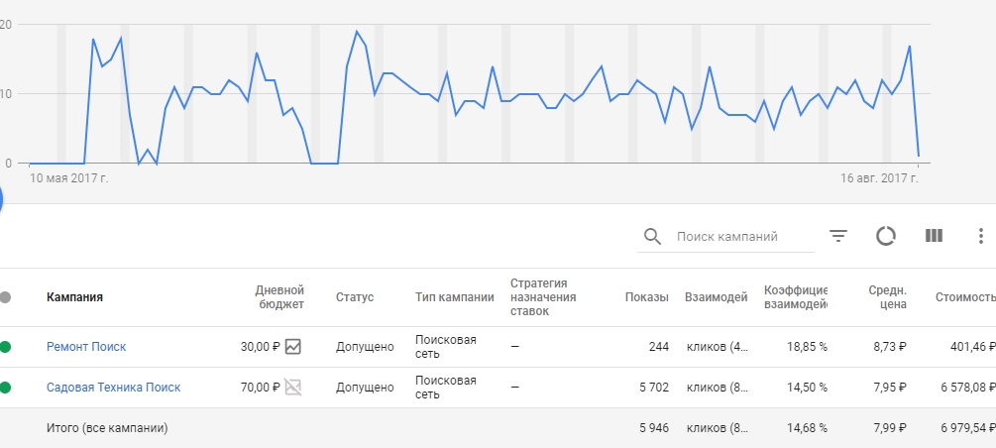Edit the 30,00 ₽ daily budget value
This screenshot has width=996, height=448.
pyautogui.click(x=260, y=347)
